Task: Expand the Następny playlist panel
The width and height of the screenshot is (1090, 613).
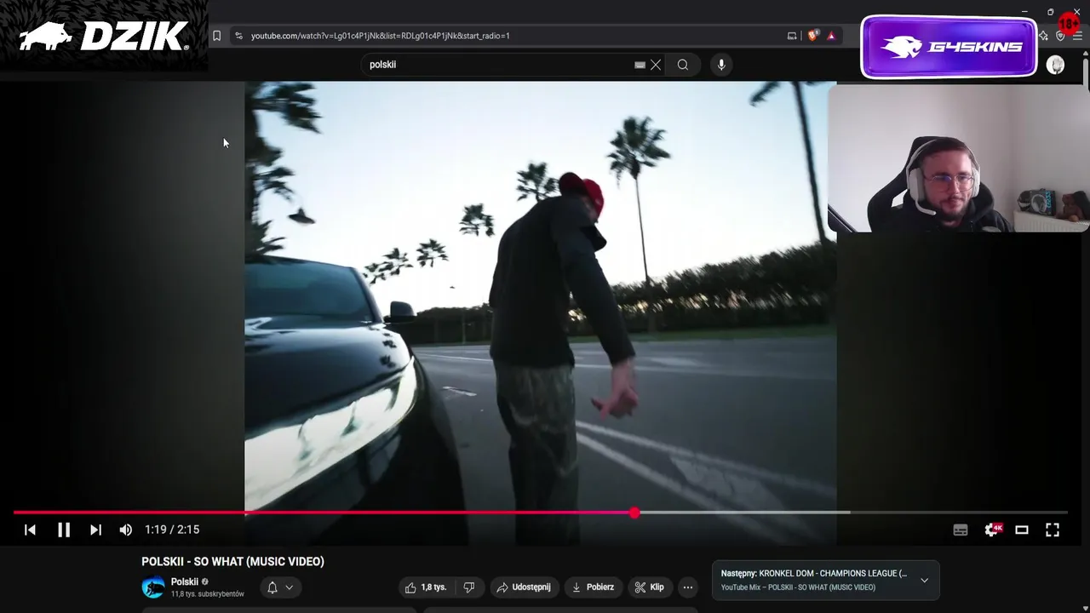Action: coord(924,581)
